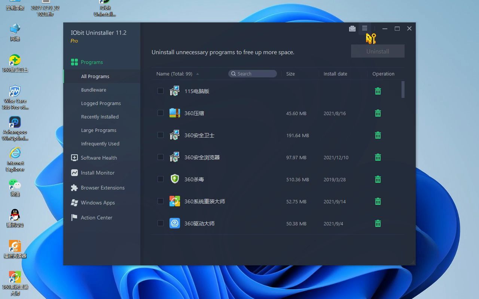Image resolution: width=479 pixels, height=299 pixels.
Task: Select the 腾讯QQ desktop shortcut
Action: click(x=15, y=218)
